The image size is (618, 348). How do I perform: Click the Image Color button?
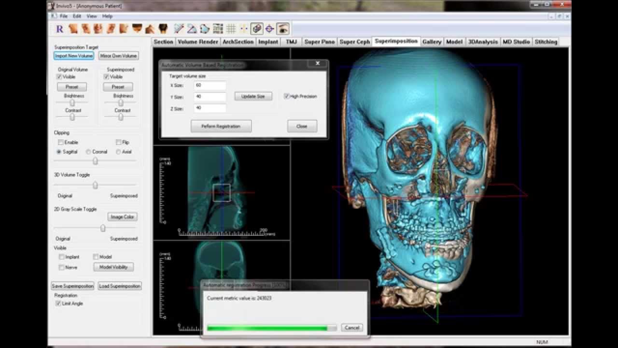[x=122, y=217]
